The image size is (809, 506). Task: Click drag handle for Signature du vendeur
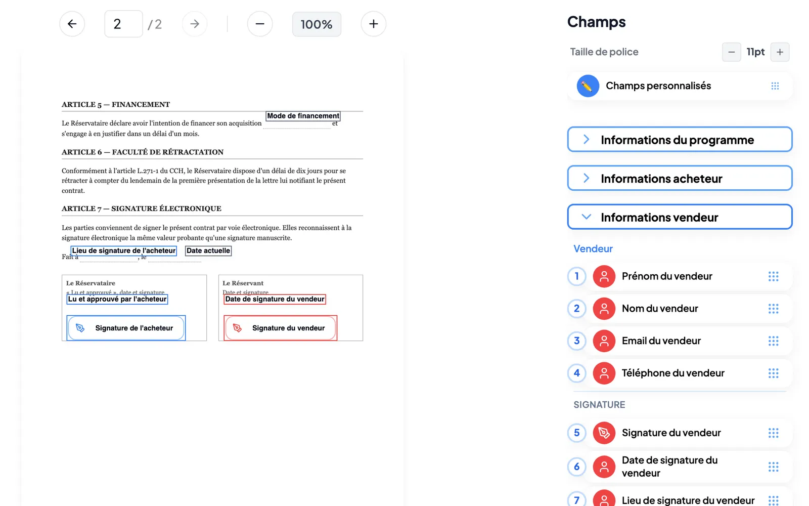(x=774, y=433)
